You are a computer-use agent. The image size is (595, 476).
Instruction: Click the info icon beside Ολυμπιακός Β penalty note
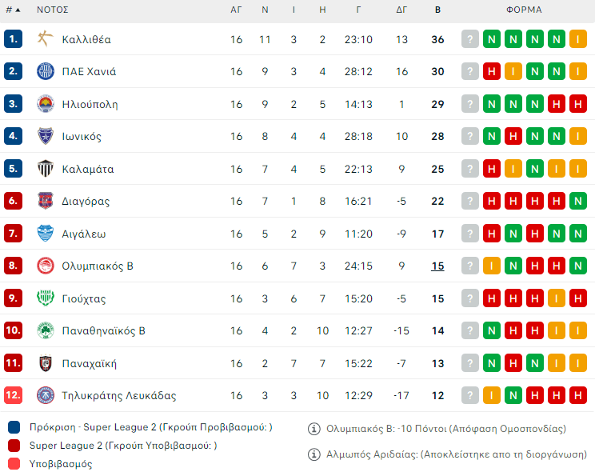[314, 429]
